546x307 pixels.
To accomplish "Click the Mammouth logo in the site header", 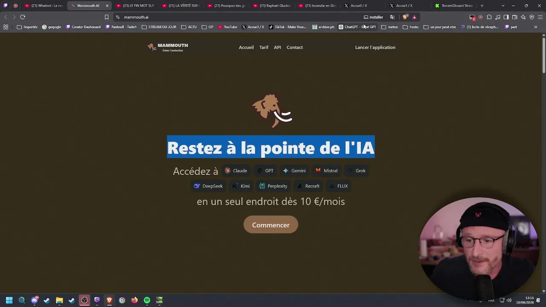I will coord(168,47).
